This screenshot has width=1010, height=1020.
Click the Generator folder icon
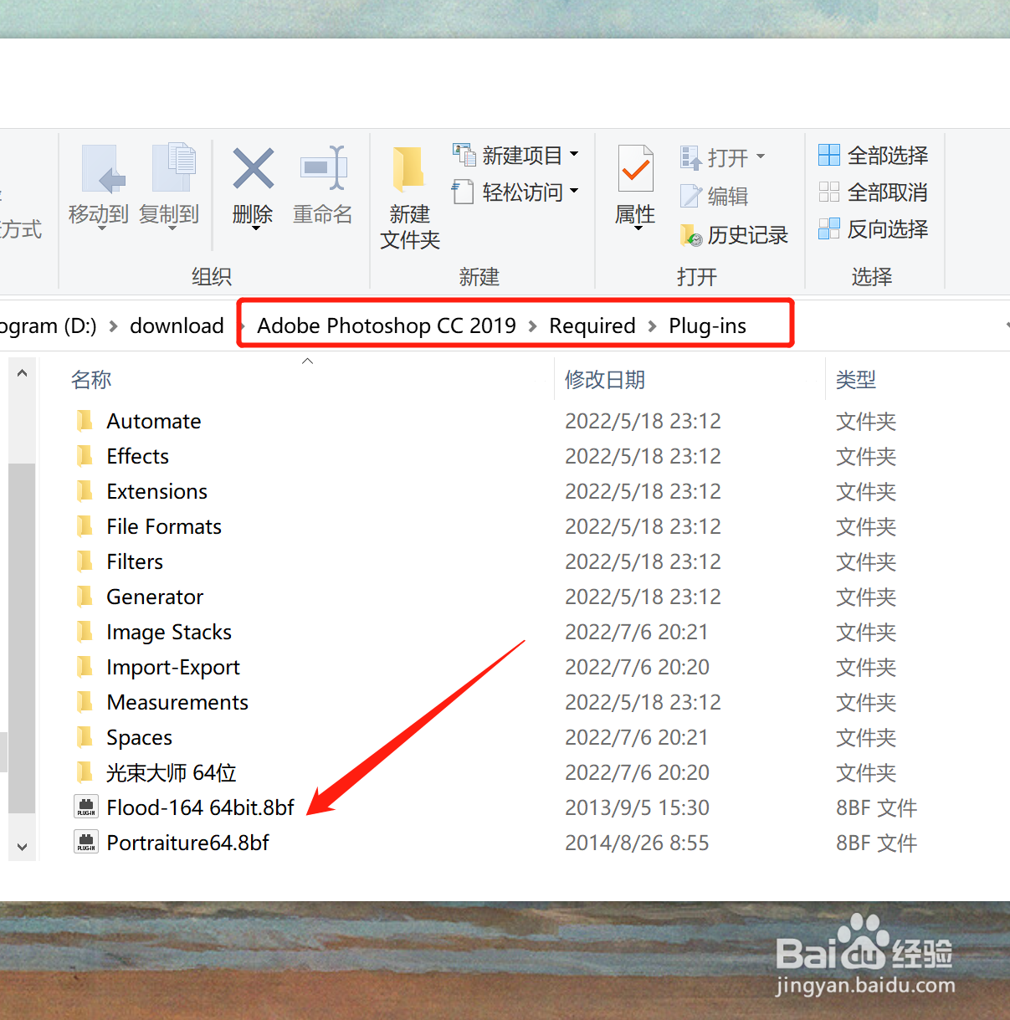pyautogui.click(x=85, y=597)
